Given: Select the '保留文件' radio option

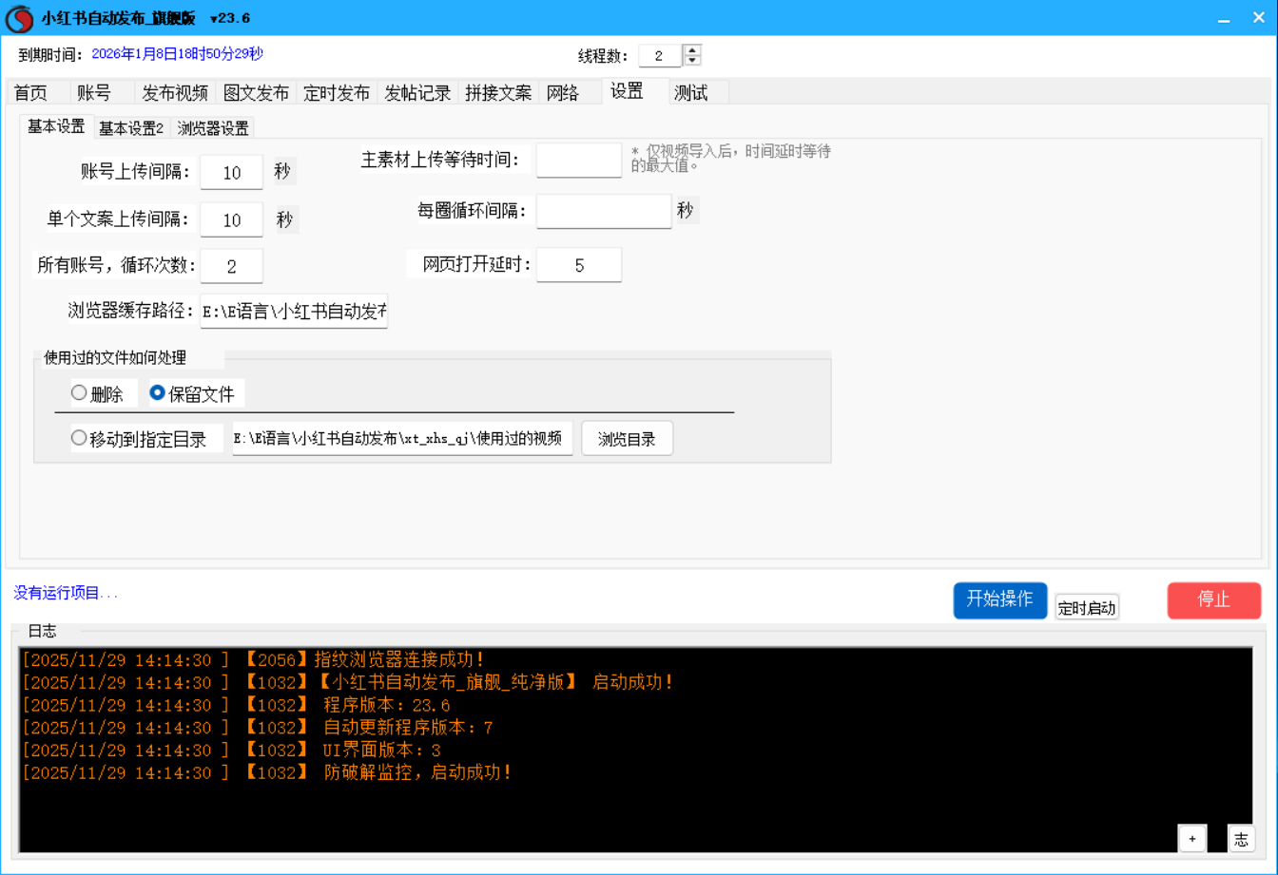Looking at the screenshot, I should [158, 393].
